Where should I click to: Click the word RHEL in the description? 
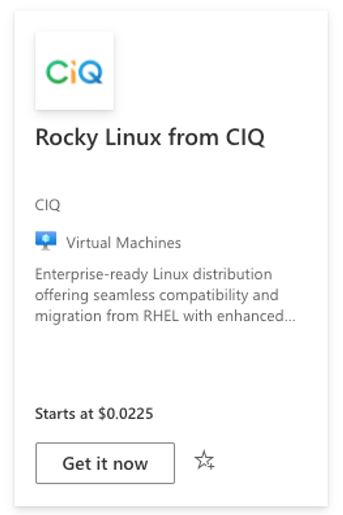tap(161, 316)
